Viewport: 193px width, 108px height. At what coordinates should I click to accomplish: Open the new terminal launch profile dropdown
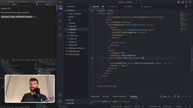(172, 97)
